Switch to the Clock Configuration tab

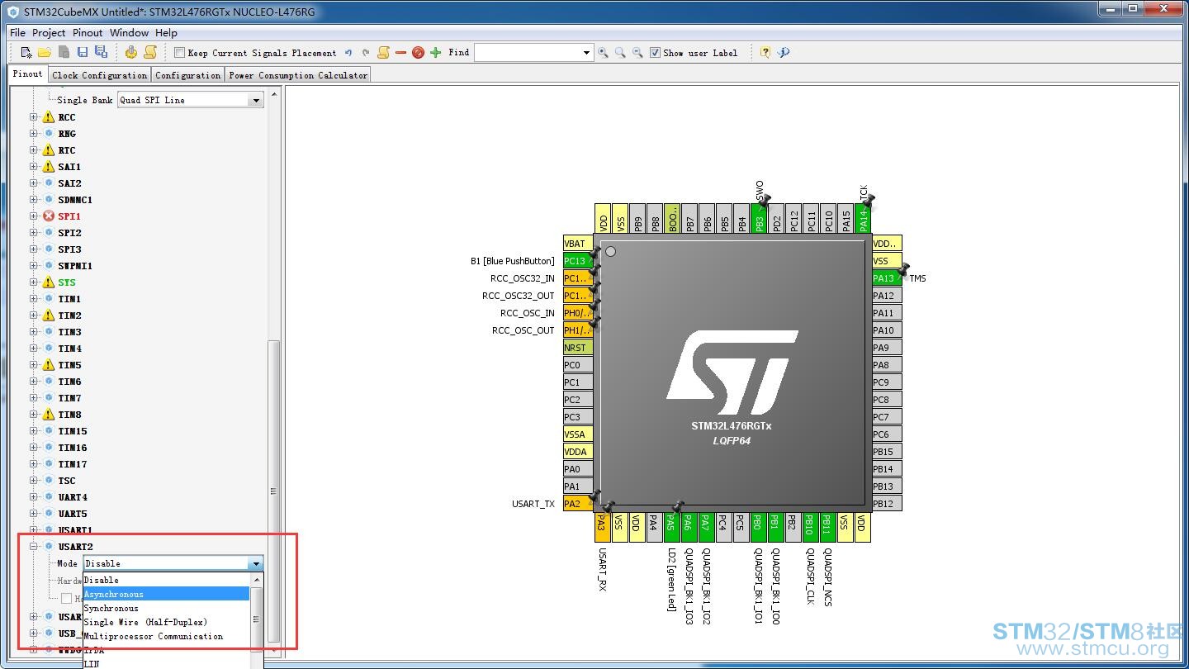(100, 75)
